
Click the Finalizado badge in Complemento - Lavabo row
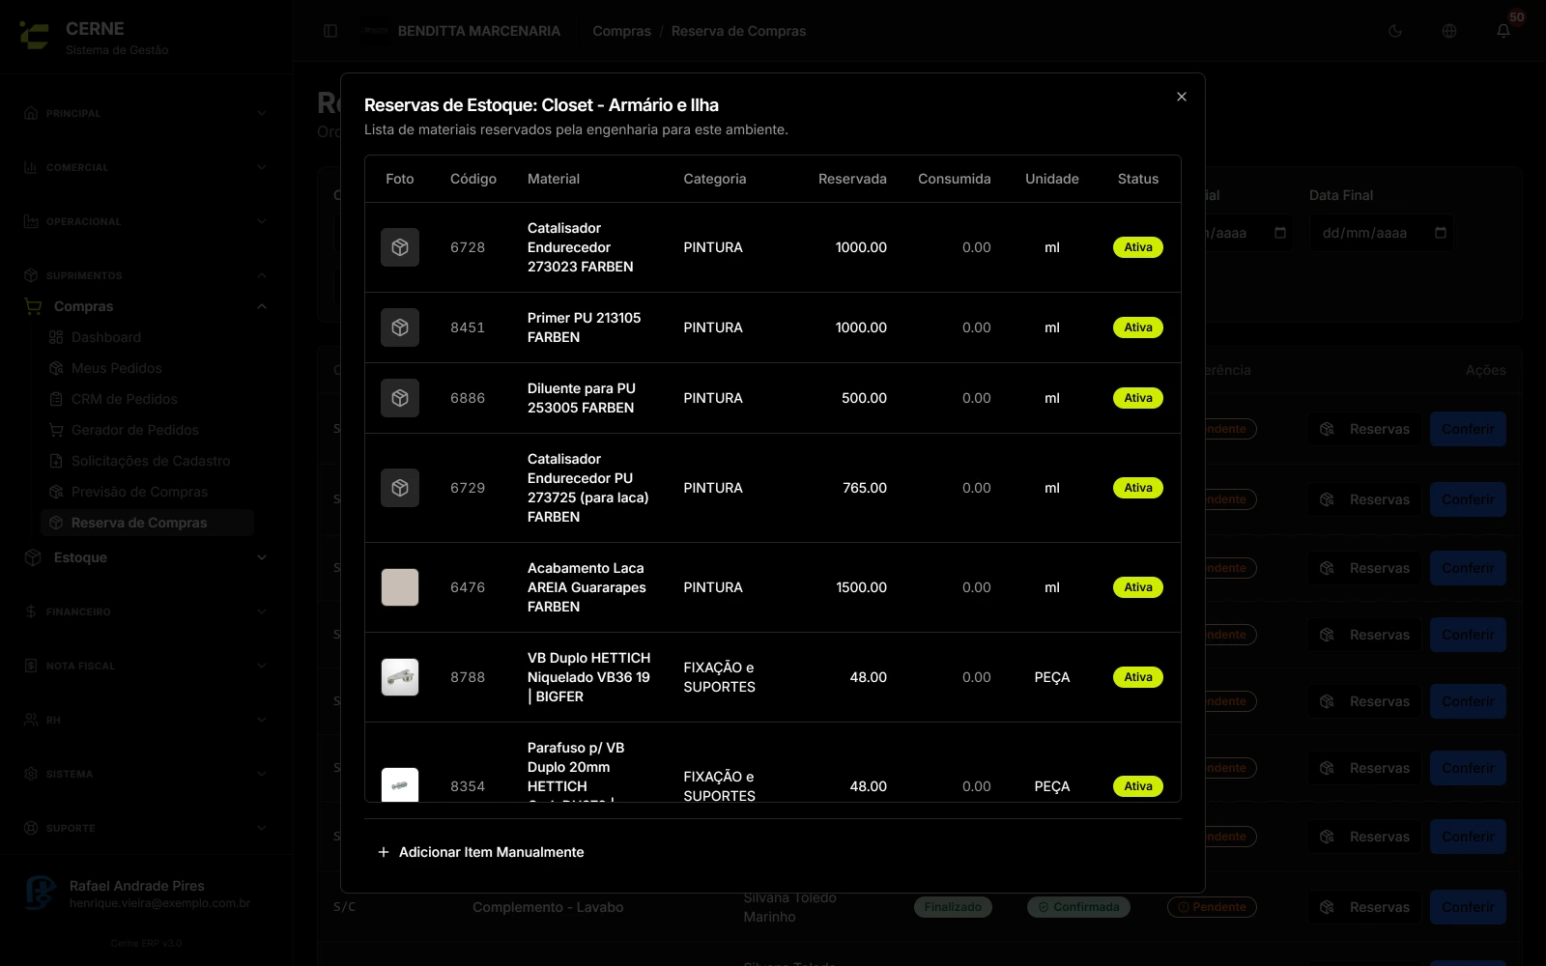953,907
